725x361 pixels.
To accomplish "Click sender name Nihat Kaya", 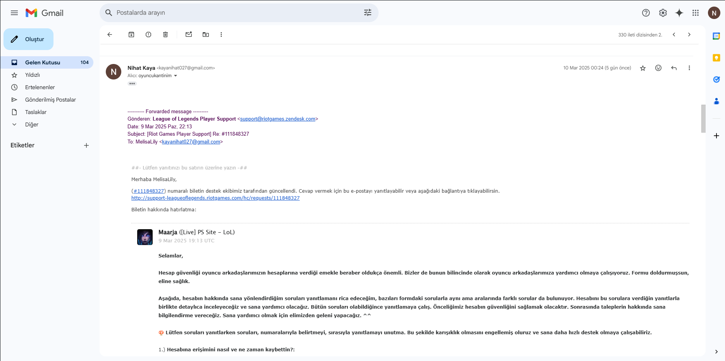I will pyautogui.click(x=141, y=68).
